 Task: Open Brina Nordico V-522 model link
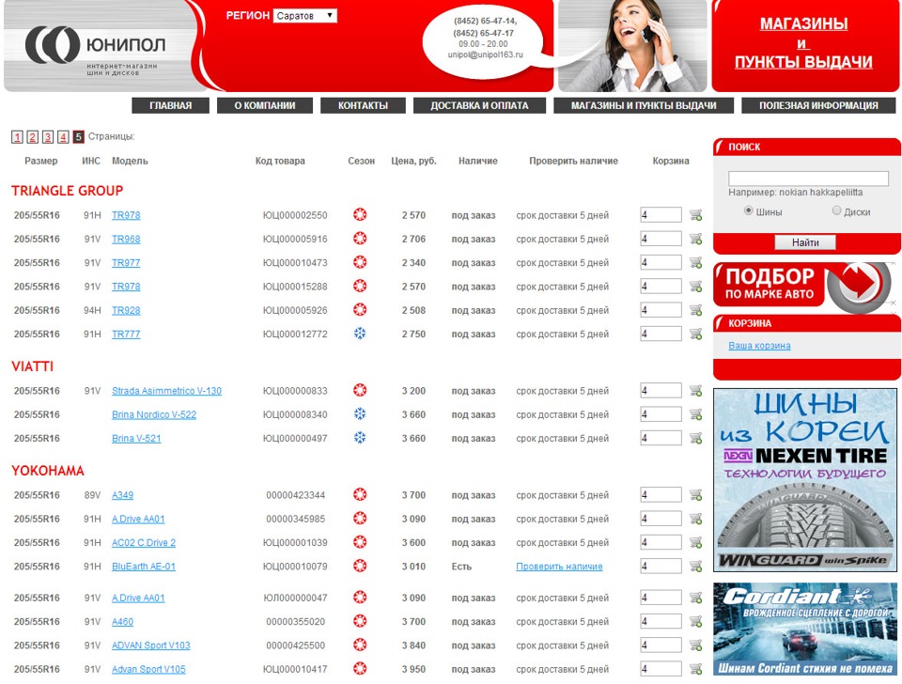coord(153,414)
